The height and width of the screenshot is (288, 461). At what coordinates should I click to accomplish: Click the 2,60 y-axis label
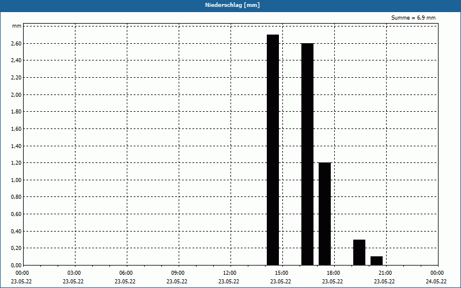(16, 44)
